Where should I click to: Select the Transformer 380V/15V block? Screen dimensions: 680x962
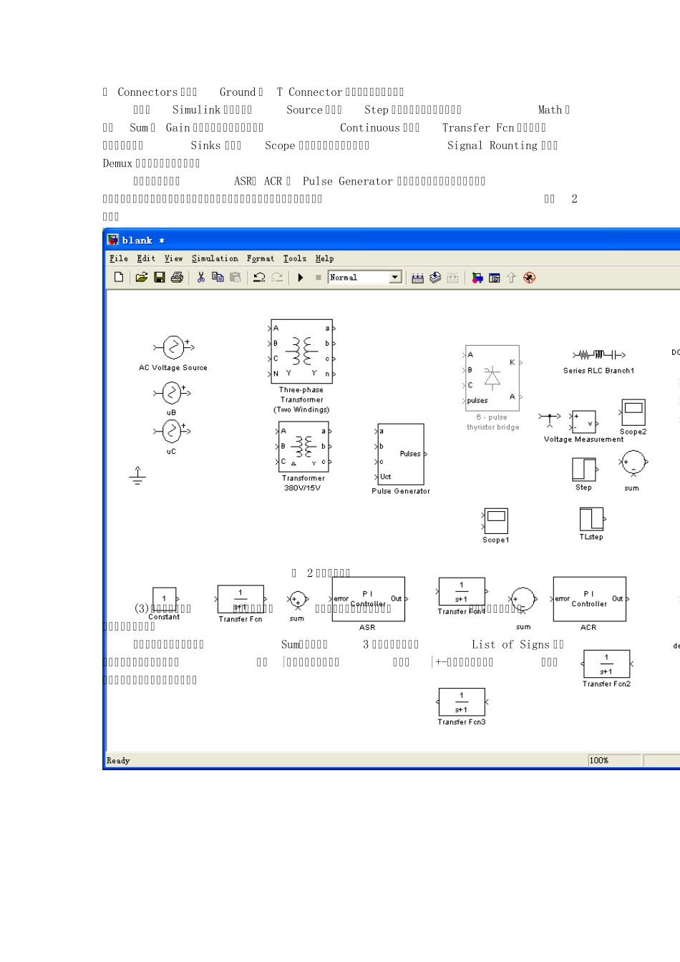[303, 447]
